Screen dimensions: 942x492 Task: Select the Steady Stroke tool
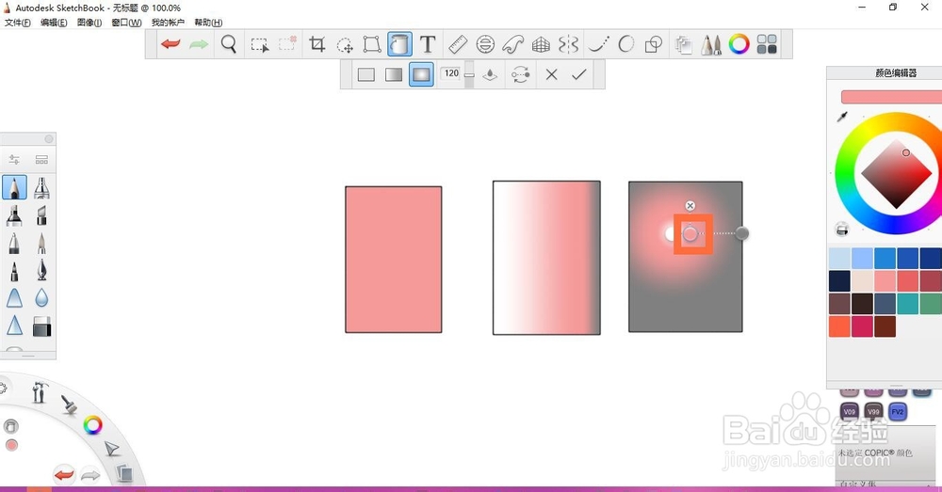[598, 44]
